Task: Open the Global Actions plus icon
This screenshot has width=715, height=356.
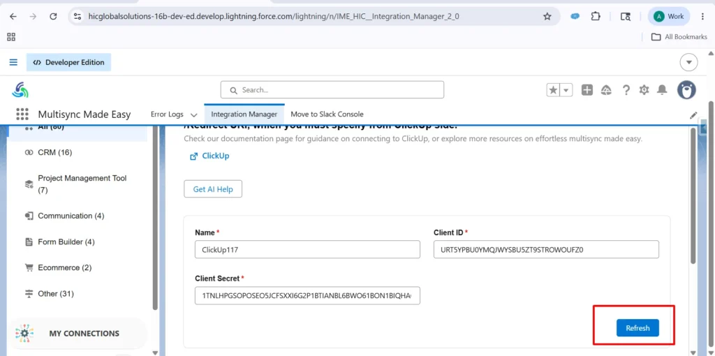Action: [587, 90]
